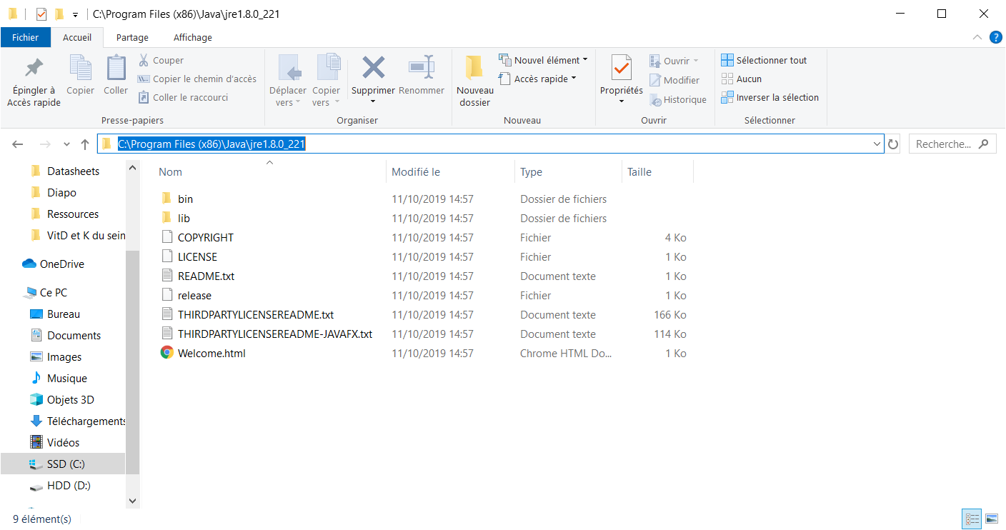Go up one folder level arrow
1006x530 pixels.
(x=85, y=144)
